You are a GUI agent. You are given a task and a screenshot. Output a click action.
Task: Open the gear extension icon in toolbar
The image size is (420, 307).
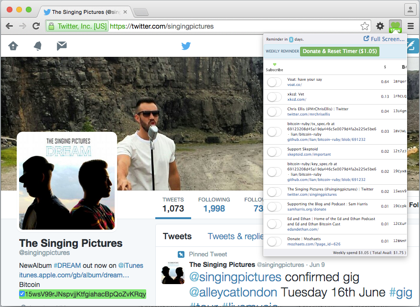380,26
